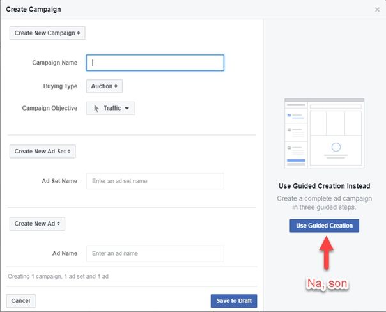Click the Use Guided Creation Instead heading

324,186
